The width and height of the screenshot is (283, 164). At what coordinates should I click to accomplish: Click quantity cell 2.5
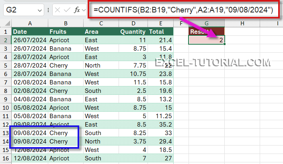pos(133,90)
